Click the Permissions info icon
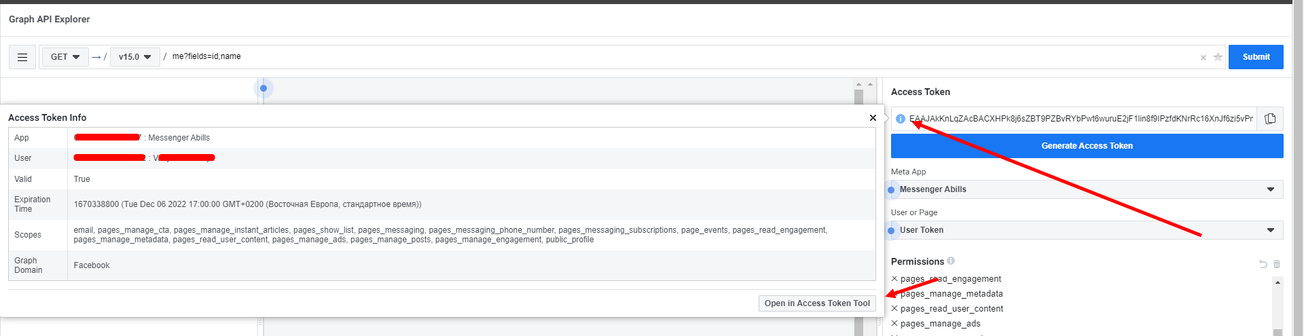This screenshot has width=1304, height=336. [x=951, y=261]
